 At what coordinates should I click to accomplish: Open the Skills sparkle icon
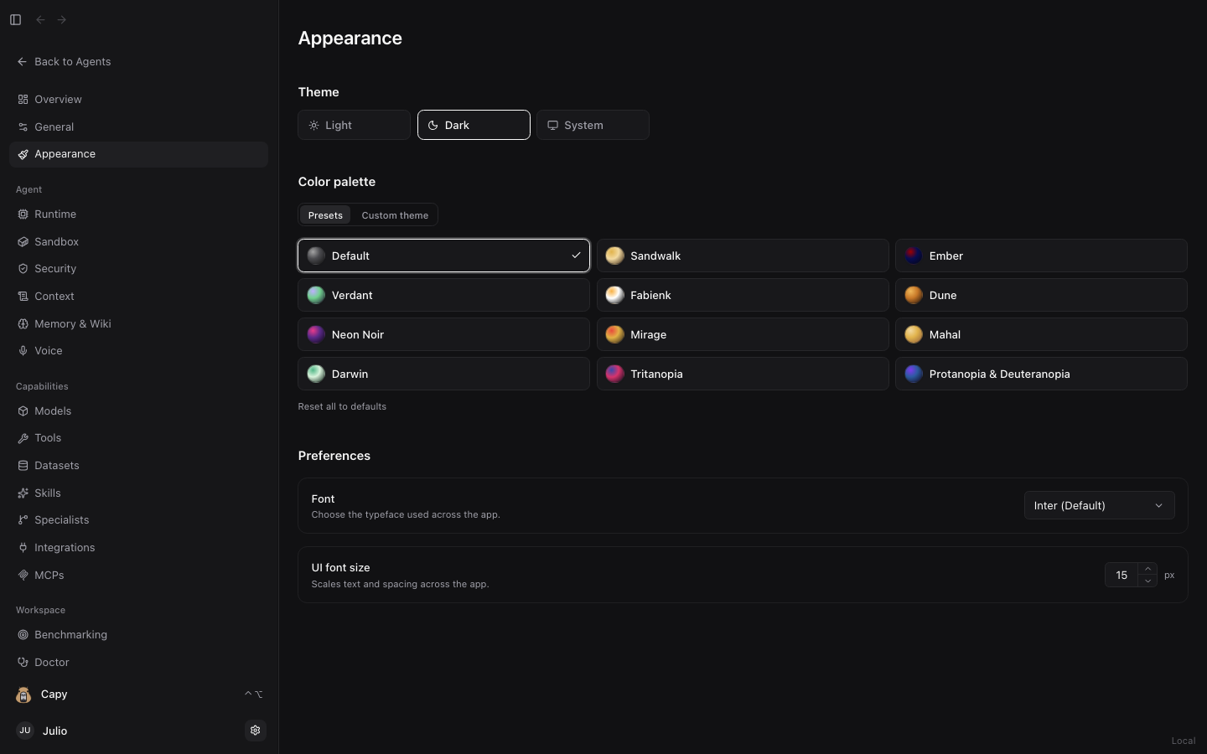click(x=23, y=493)
